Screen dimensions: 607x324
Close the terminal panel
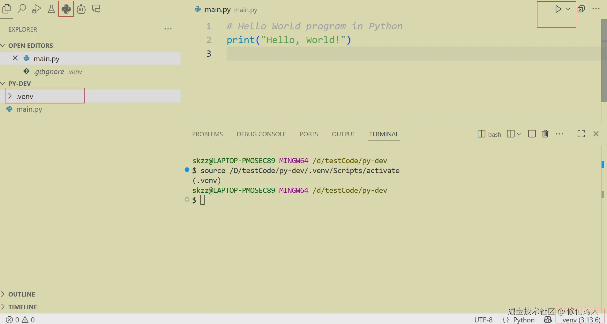point(596,134)
